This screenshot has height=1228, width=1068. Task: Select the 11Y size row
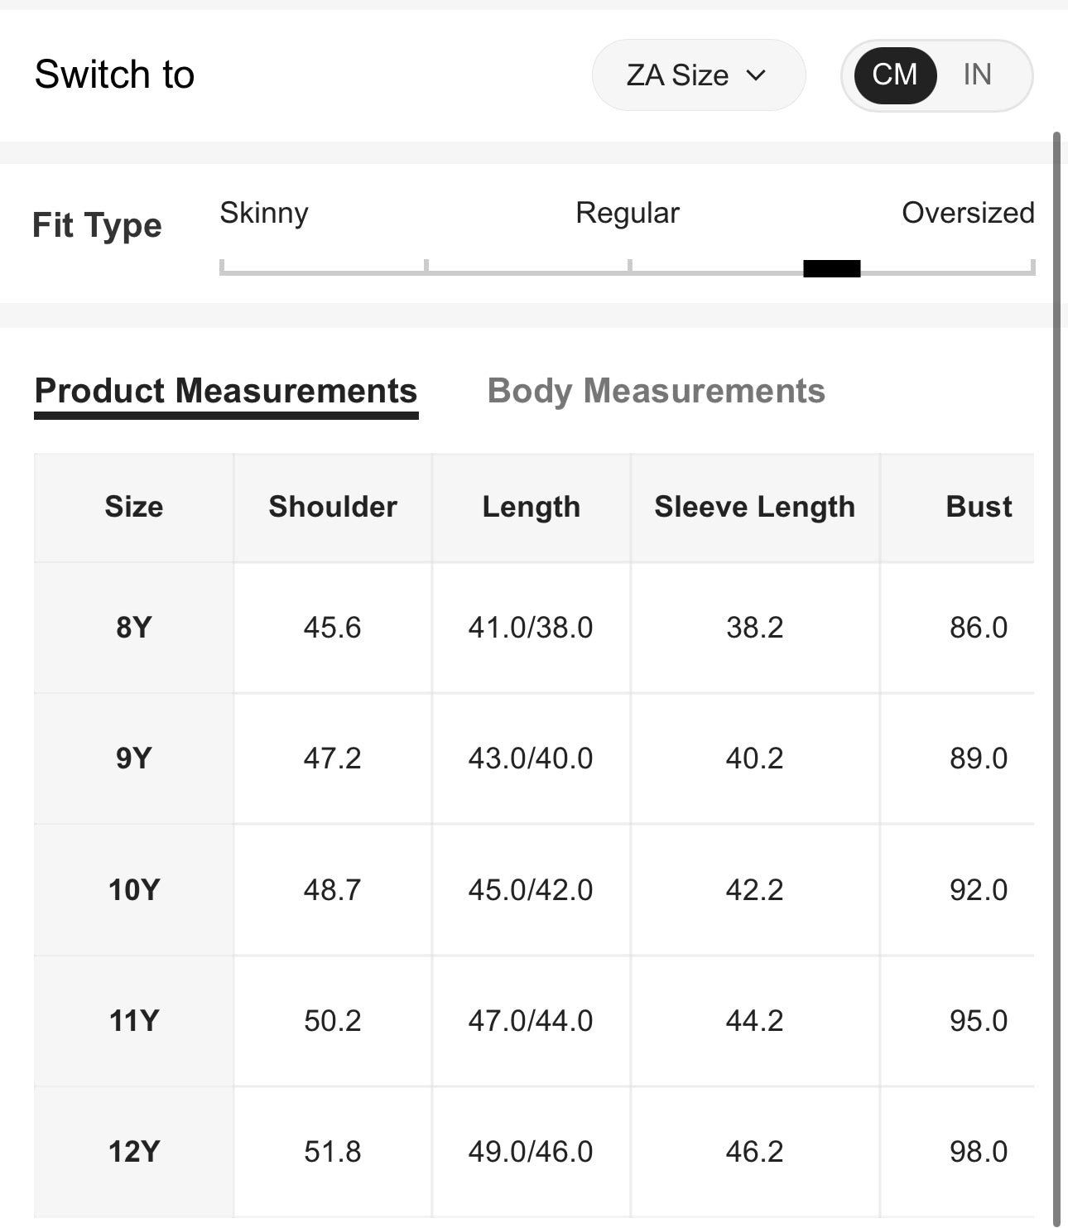(133, 1021)
